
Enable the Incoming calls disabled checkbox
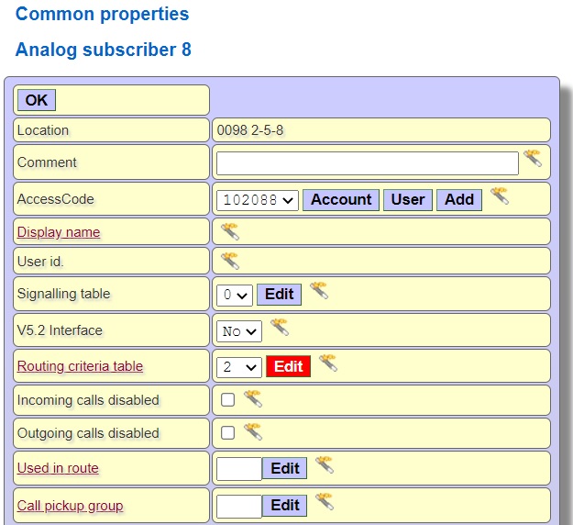coord(228,399)
